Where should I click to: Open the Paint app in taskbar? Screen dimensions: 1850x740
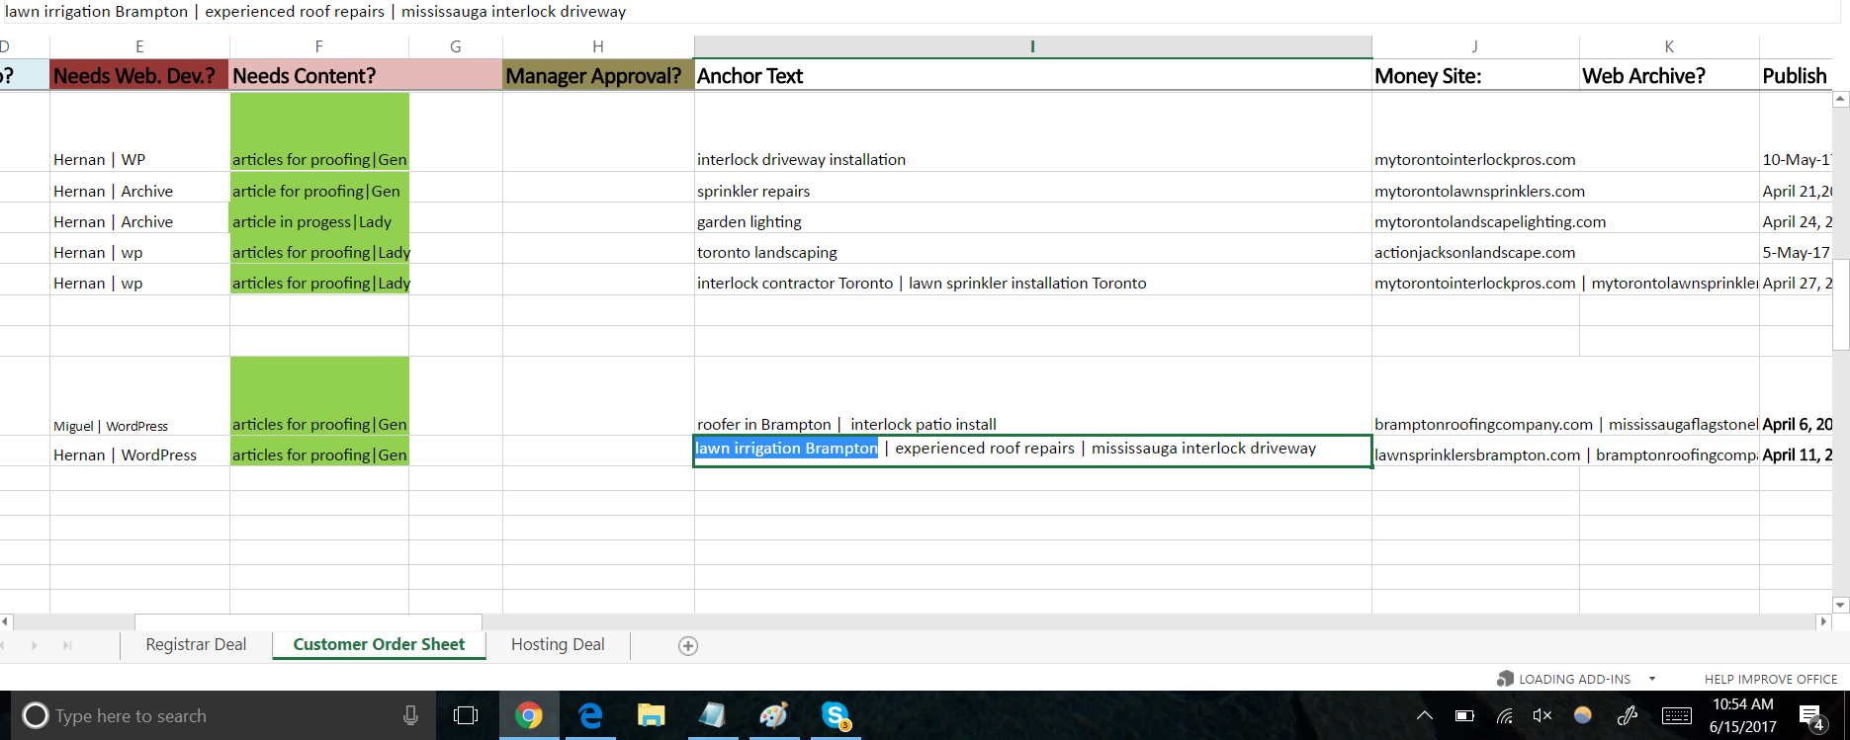[773, 715]
